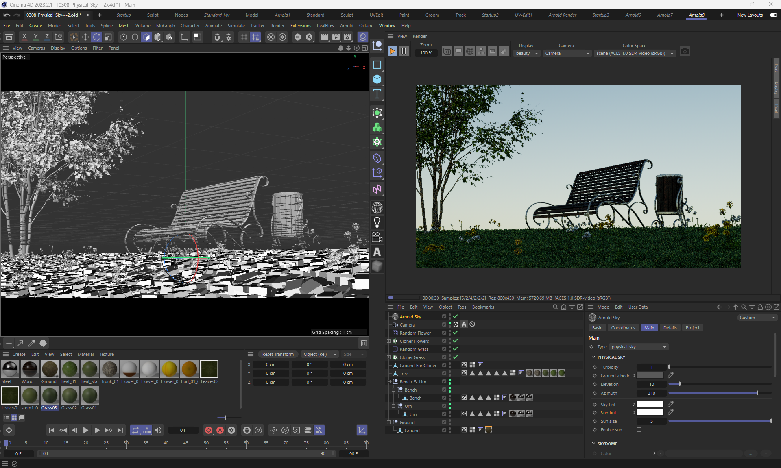The height and width of the screenshot is (468, 781).
Task: Click the render snapshot camera icon
Action: click(685, 52)
